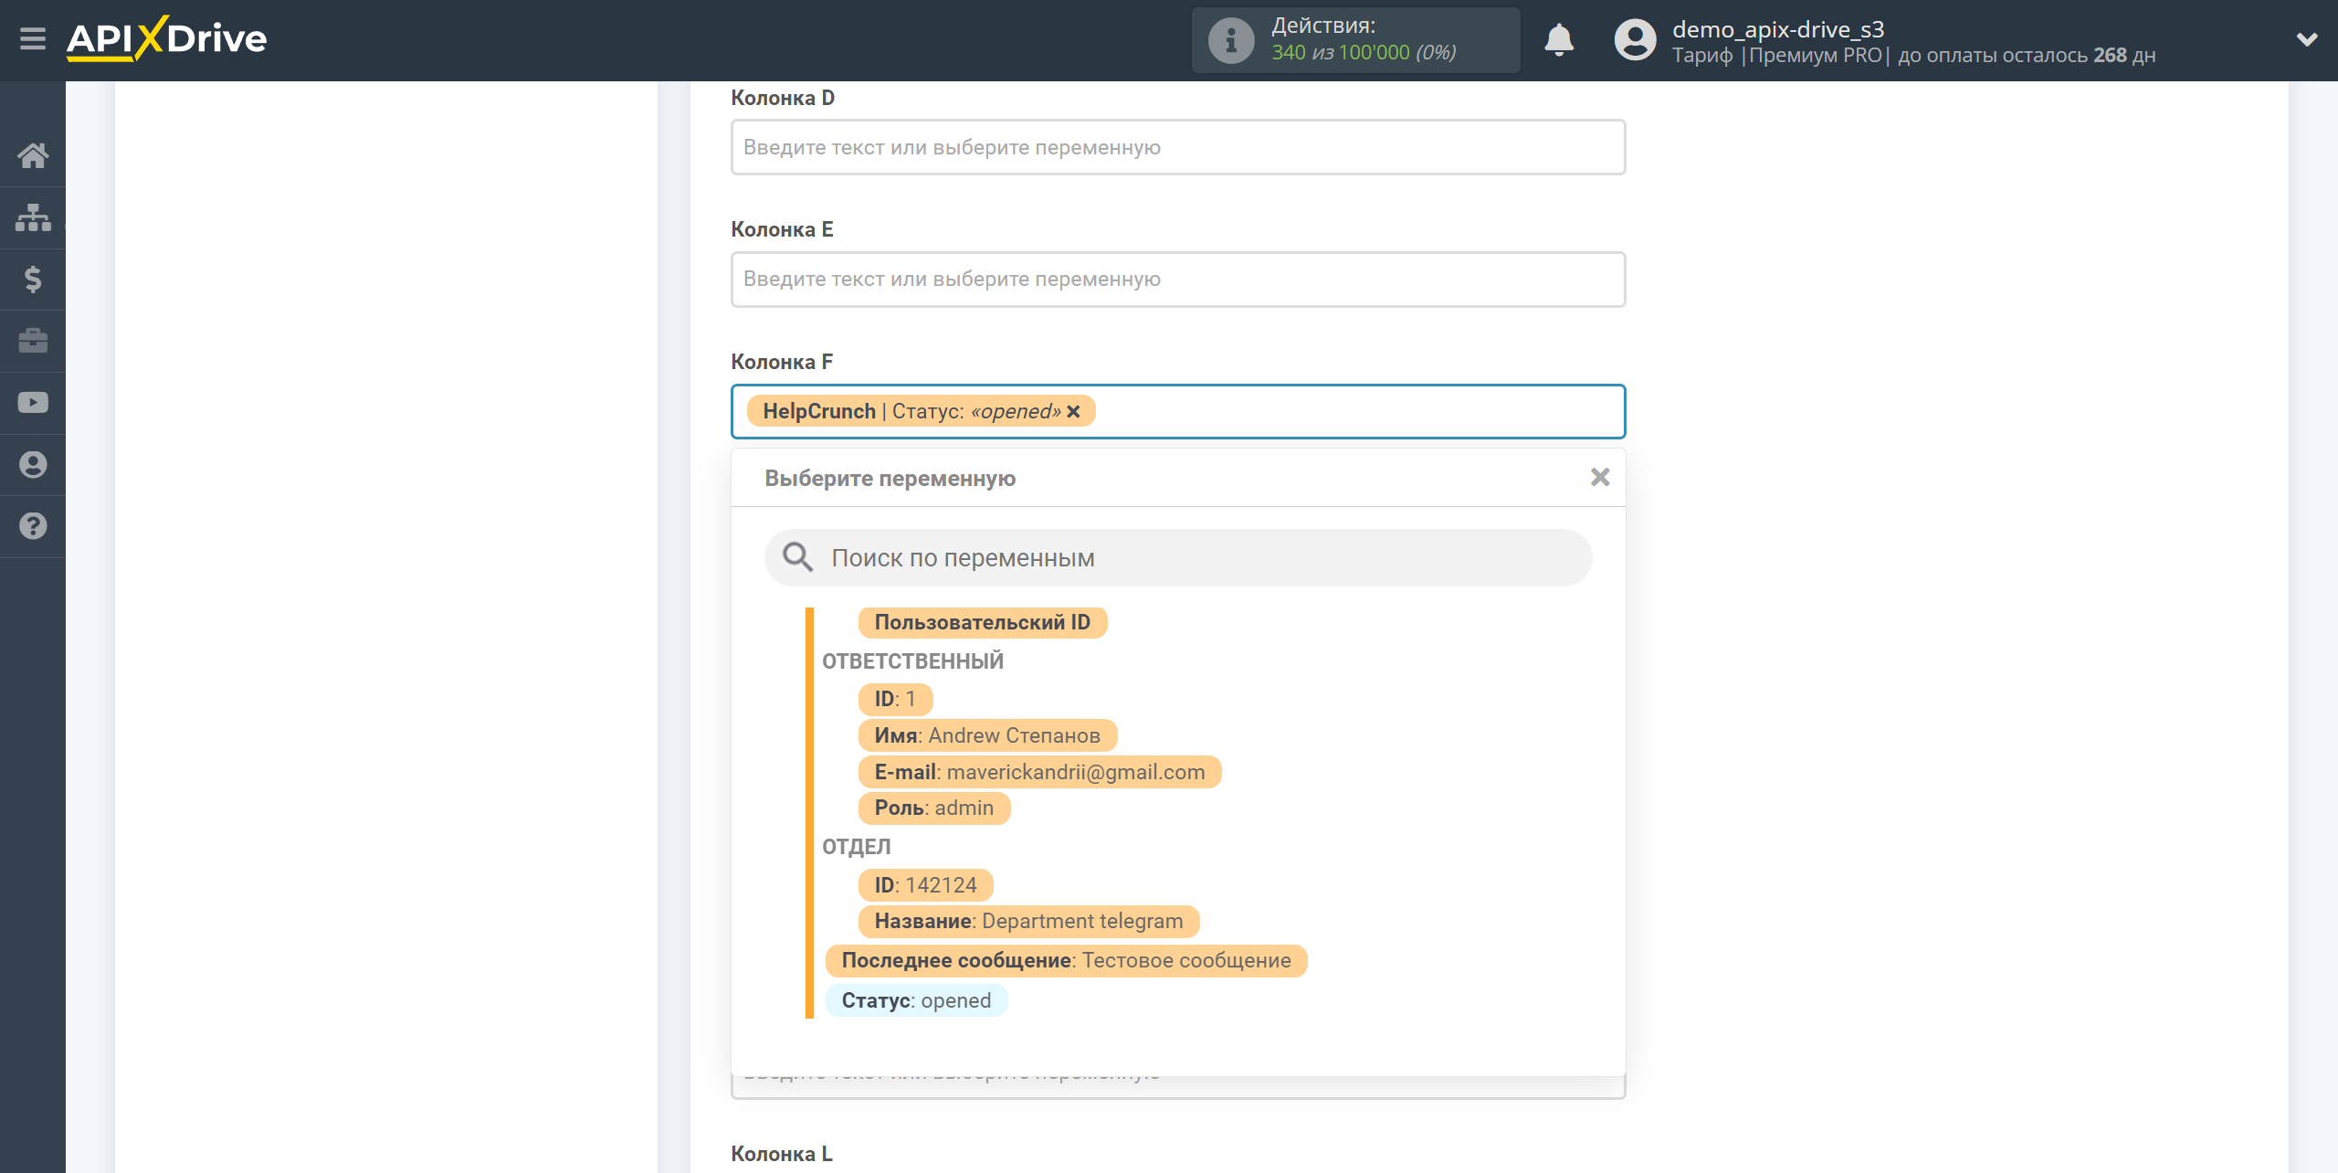The width and height of the screenshot is (2338, 1173).
Task: Click the variable search field
Action: coord(1178,558)
